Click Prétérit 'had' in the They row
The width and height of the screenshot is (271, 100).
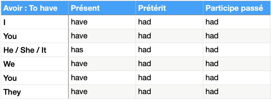[x=144, y=91]
